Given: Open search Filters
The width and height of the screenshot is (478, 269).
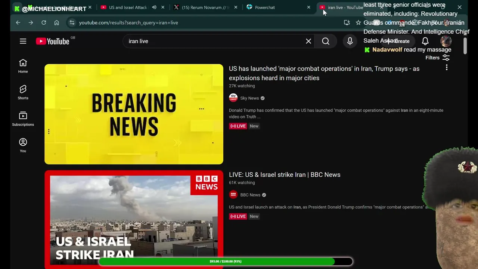Looking at the screenshot, I should 437,58.
